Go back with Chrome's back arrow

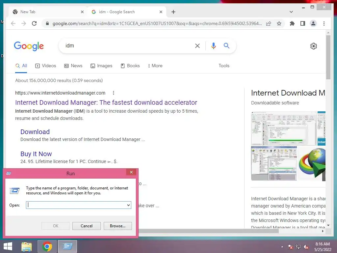point(13,23)
